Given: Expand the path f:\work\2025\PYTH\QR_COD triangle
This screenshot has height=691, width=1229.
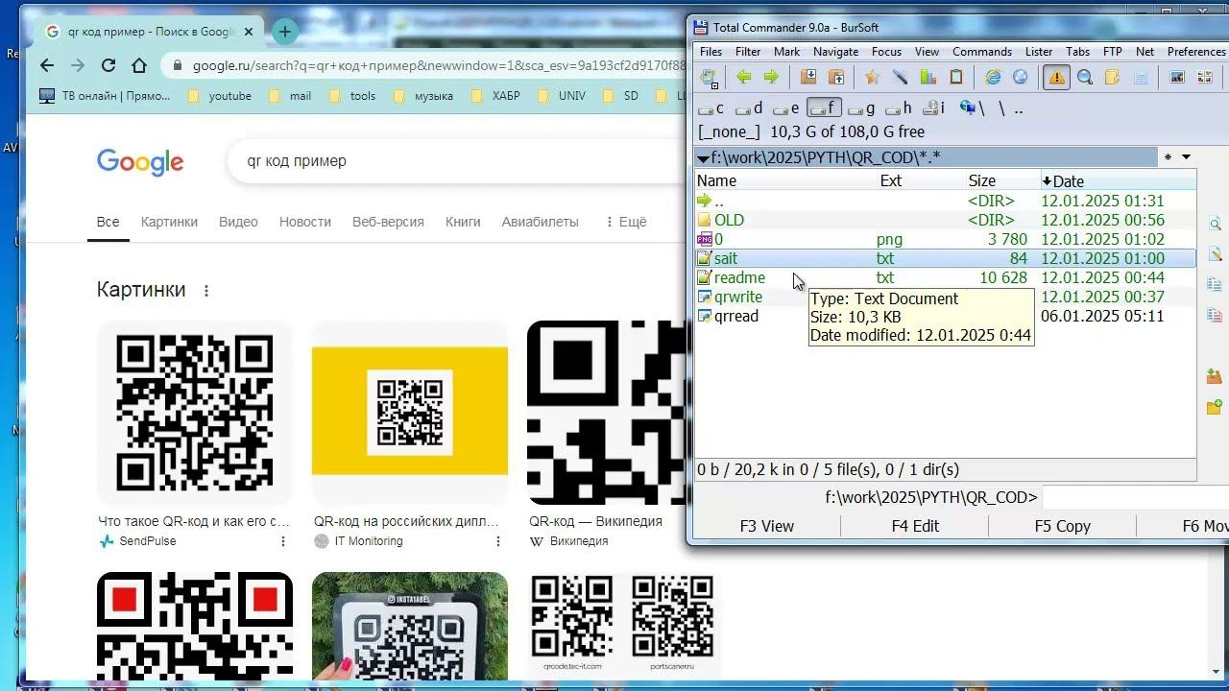Looking at the screenshot, I should point(703,158).
